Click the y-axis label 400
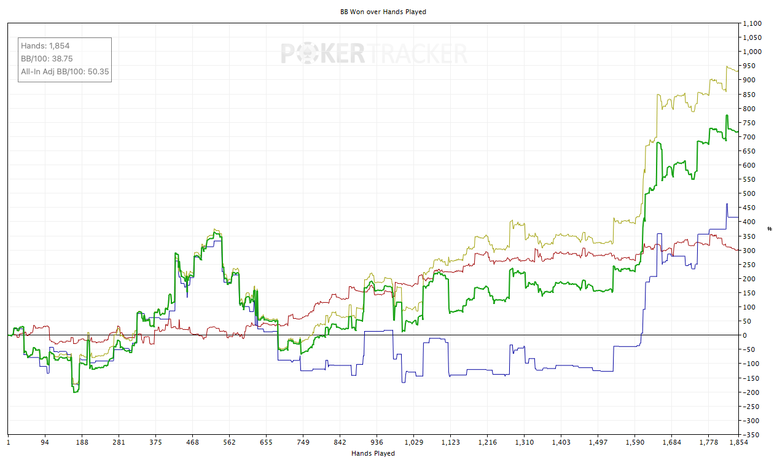The image size is (777, 460). coord(749,222)
